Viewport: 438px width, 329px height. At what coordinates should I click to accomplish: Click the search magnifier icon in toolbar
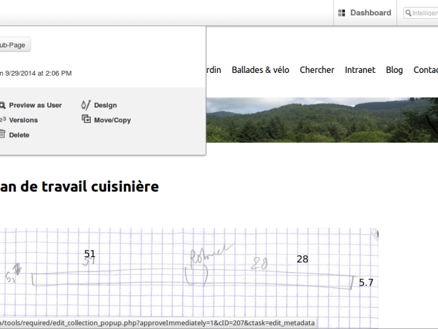(408, 13)
